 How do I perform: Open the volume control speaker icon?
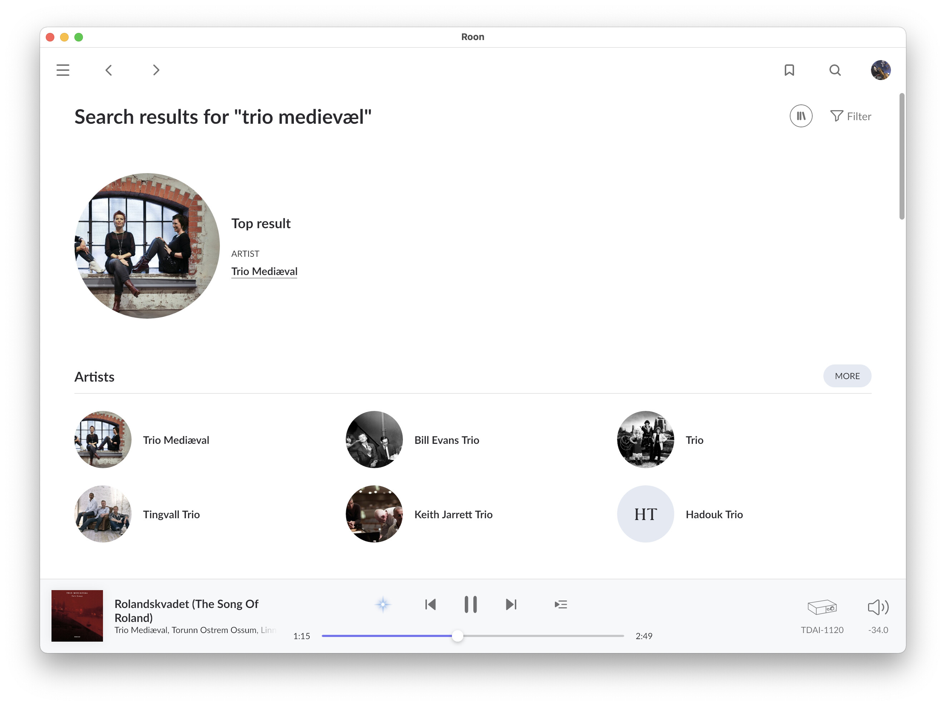[878, 607]
